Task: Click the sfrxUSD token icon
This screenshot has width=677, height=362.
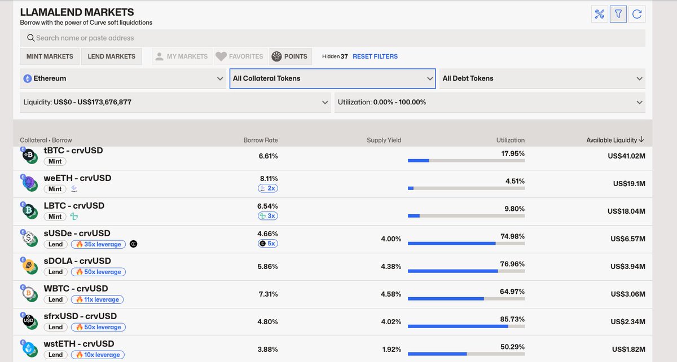Action: click(29, 321)
